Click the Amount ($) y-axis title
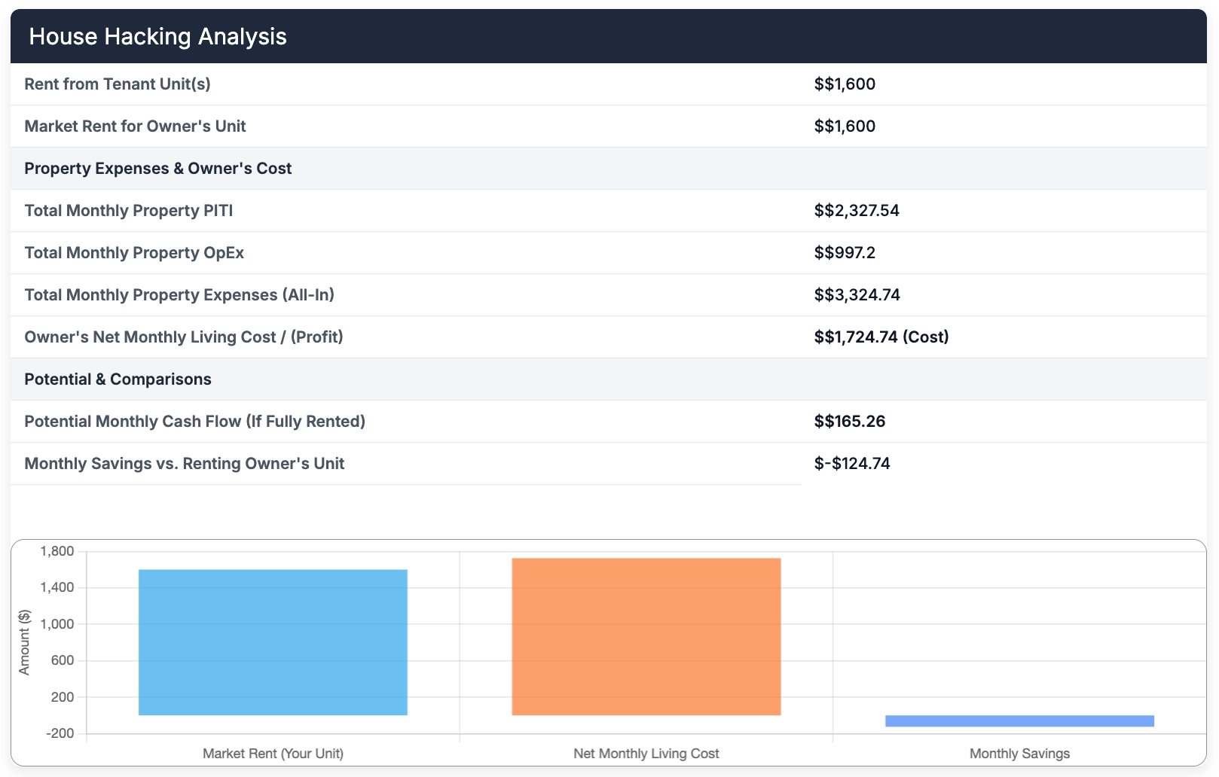The image size is (1219, 777). coord(24,642)
